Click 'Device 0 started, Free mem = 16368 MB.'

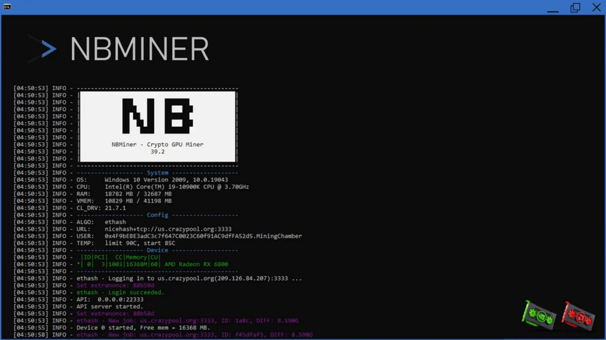coord(143,328)
